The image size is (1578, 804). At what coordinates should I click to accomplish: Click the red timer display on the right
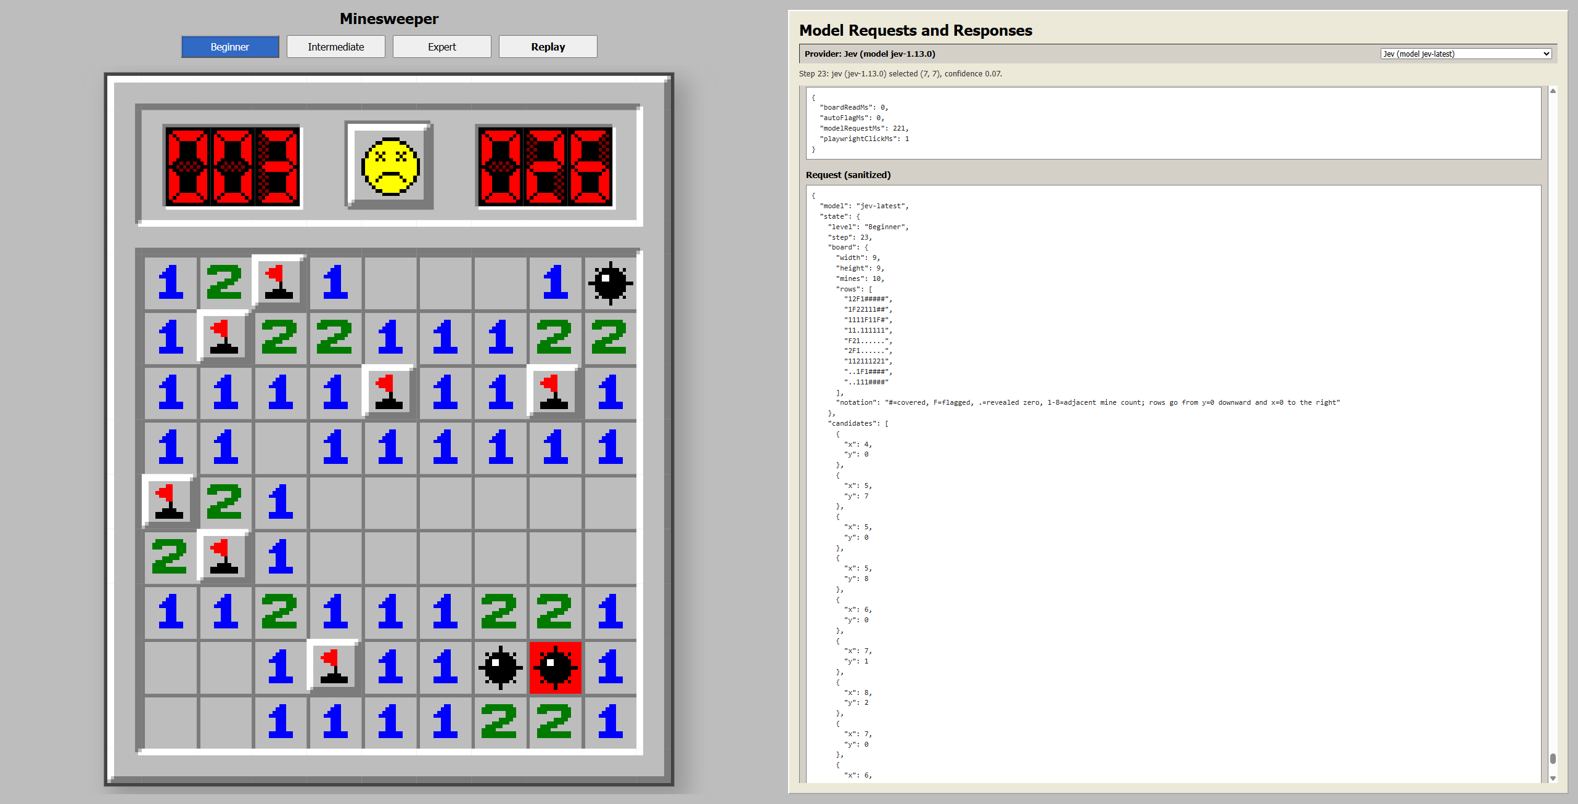[545, 166]
